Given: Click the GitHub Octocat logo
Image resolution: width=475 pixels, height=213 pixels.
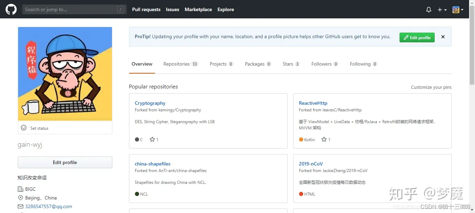Looking at the screenshot, I should pyautogui.click(x=11, y=9).
